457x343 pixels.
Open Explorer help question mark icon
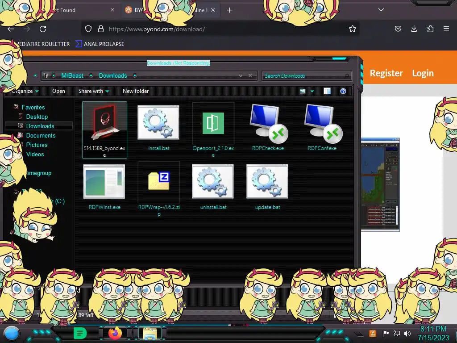coord(343,91)
